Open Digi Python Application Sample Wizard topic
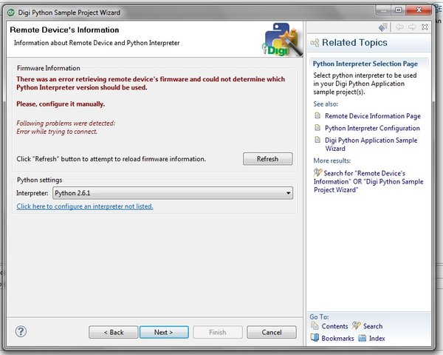Screen dimensions: 443x355 (371, 144)
